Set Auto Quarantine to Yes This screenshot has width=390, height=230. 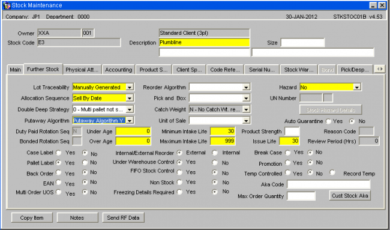(329, 121)
